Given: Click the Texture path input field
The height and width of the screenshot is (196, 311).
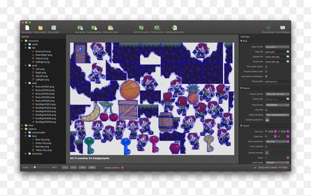Looking at the screenshot, I should [x=277, y=81].
